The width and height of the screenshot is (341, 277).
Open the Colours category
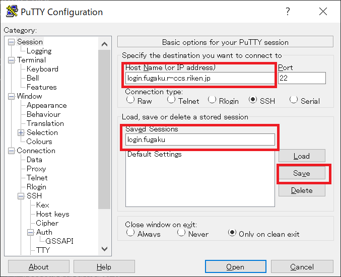[x=39, y=142]
